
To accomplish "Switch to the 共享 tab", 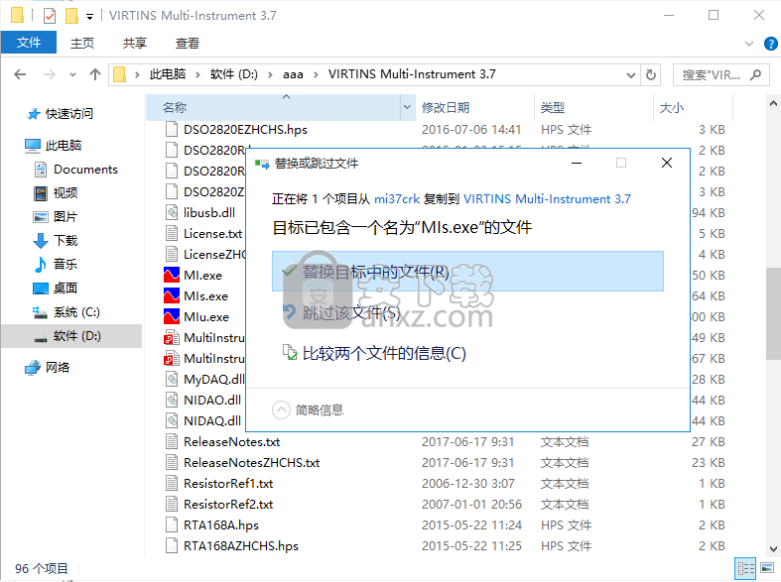I will pos(135,44).
